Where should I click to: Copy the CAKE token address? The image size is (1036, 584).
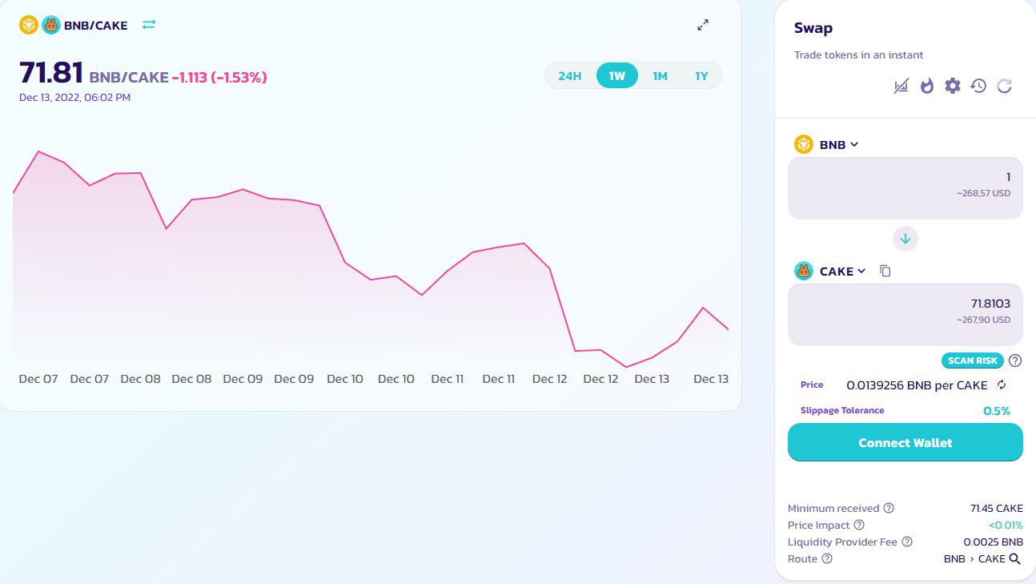point(885,271)
